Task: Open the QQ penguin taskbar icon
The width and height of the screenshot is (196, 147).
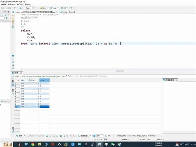Action: [20, 144]
